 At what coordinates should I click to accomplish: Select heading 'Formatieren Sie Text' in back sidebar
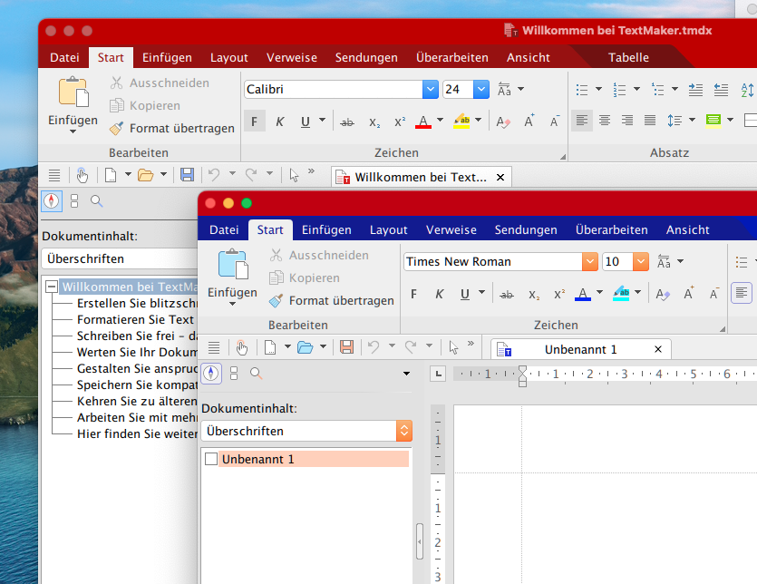(x=135, y=320)
